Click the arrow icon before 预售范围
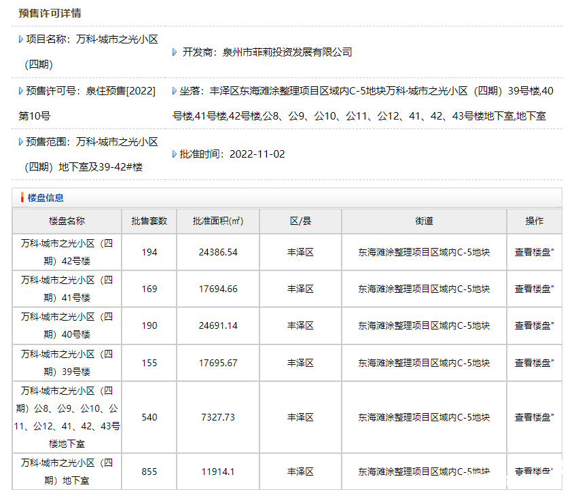 pos(21,142)
